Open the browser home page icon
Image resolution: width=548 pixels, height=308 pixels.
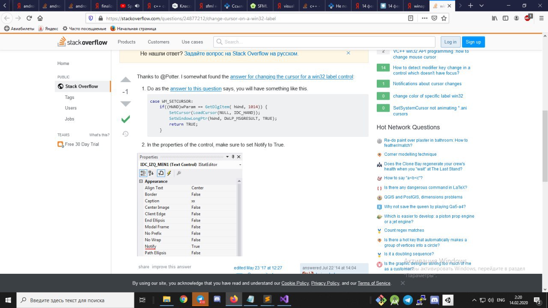(40, 18)
